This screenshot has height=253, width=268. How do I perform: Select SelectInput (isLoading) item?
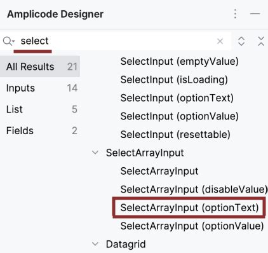[x=174, y=79]
